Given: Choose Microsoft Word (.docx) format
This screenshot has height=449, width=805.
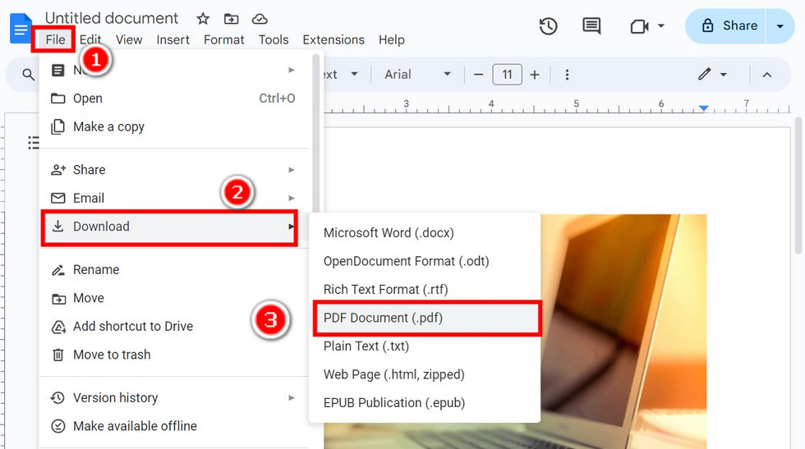Looking at the screenshot, I should click(389, 233).
